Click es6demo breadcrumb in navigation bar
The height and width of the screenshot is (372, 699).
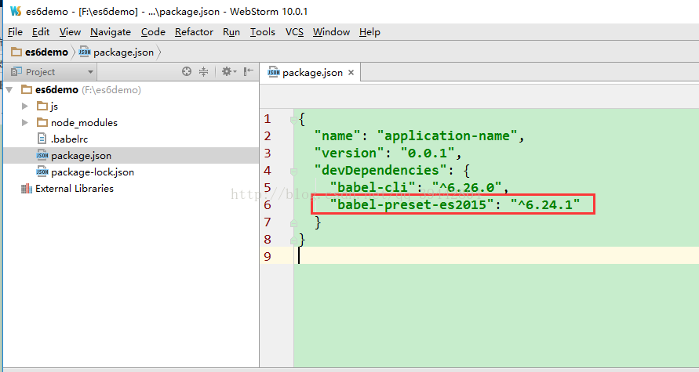coord(40,52)
